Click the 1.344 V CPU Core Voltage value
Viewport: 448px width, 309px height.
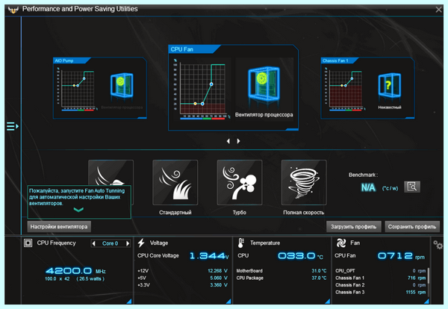(x=209, y=255)
